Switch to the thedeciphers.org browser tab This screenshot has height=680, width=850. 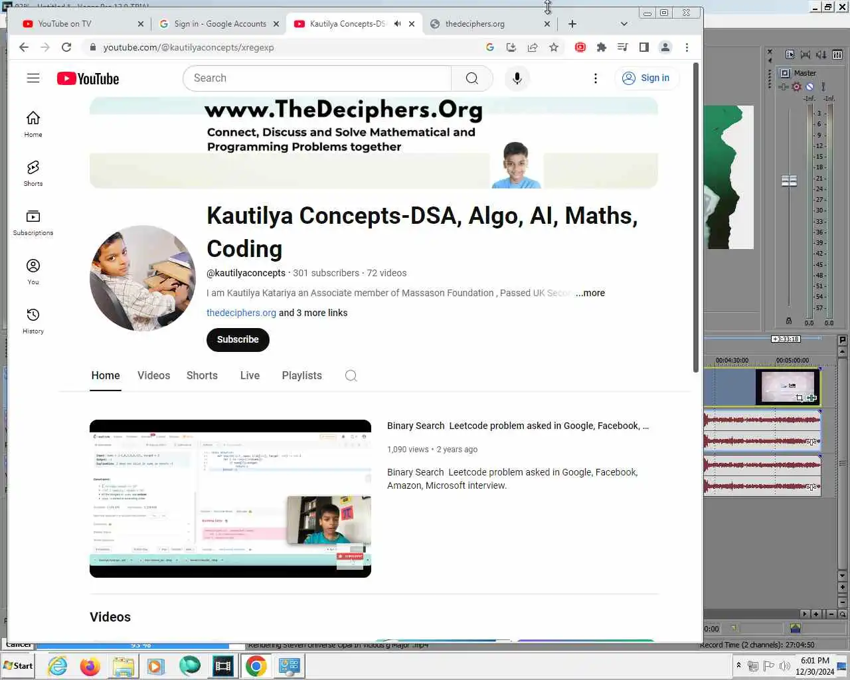[490, 23]
